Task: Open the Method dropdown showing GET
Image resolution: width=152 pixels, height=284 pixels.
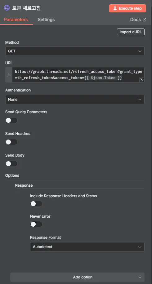Action: pos(75,51)
